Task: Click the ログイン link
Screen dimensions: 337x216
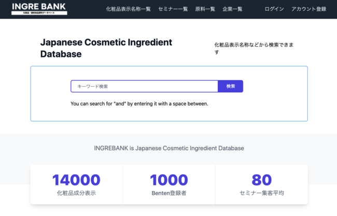Action: click(274, 9)
